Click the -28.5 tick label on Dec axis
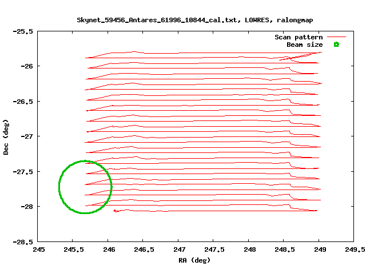Viewport: 366px width, 274px height. click(23, 242)
